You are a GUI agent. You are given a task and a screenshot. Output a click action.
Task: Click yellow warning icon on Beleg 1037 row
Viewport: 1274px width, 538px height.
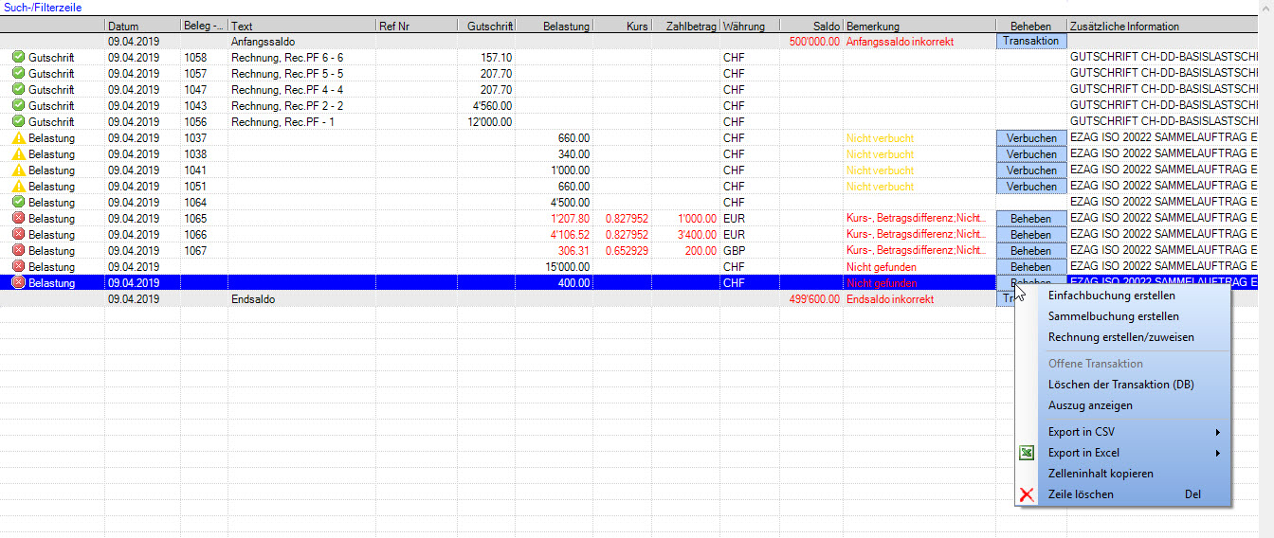point(18,138)
